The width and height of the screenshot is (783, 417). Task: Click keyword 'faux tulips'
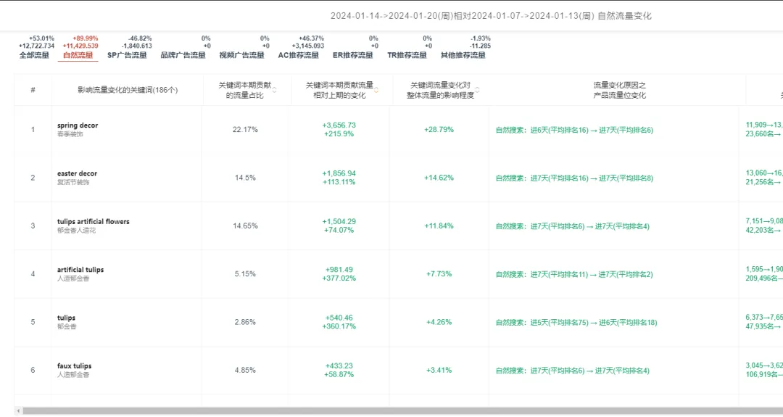point(74,366)
